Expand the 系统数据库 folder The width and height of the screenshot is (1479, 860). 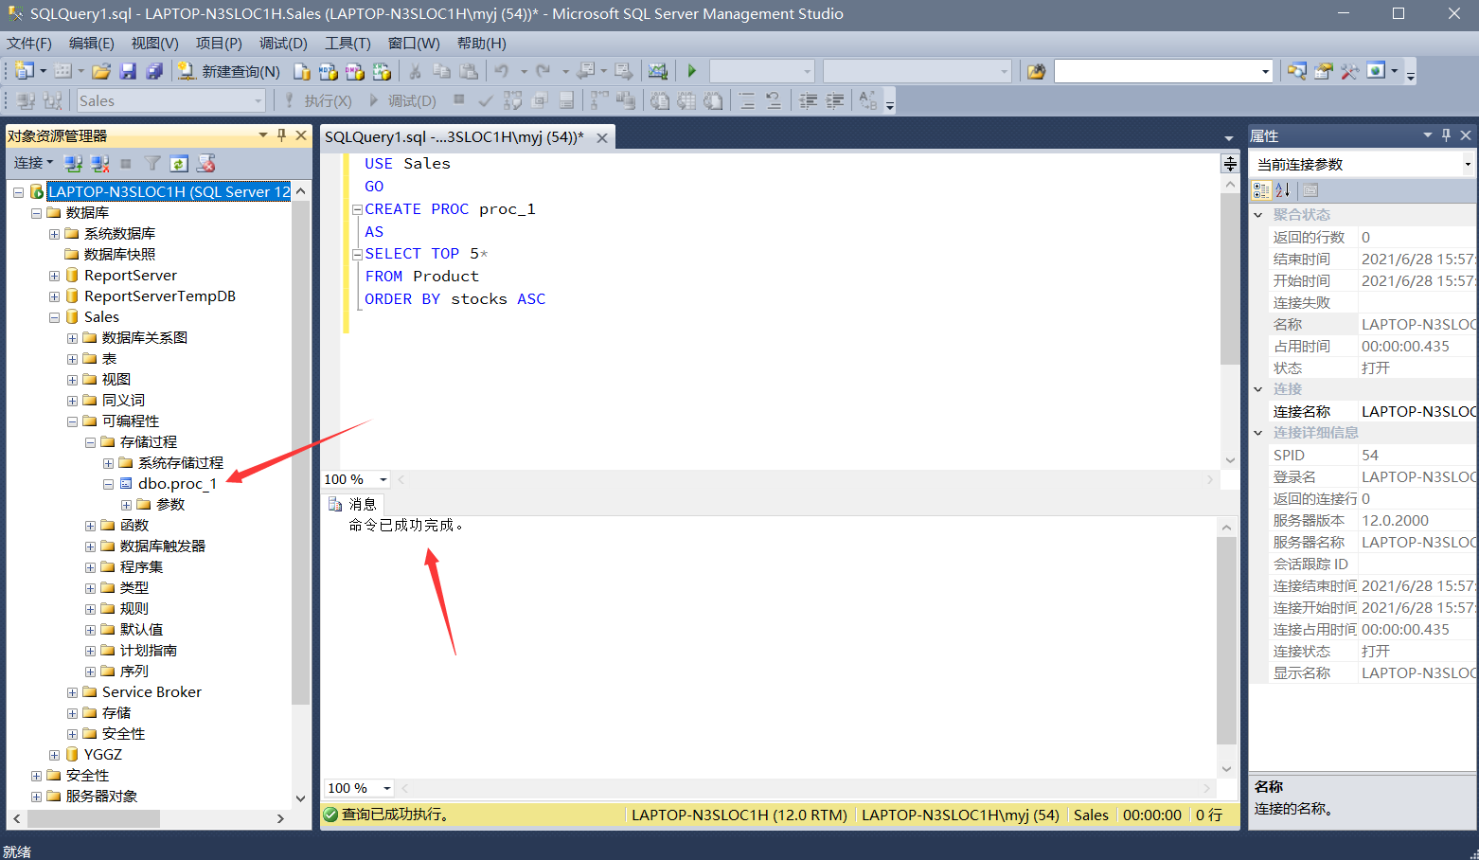[54, 234]
